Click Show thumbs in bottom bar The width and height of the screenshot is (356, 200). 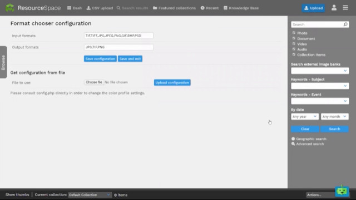17,194
